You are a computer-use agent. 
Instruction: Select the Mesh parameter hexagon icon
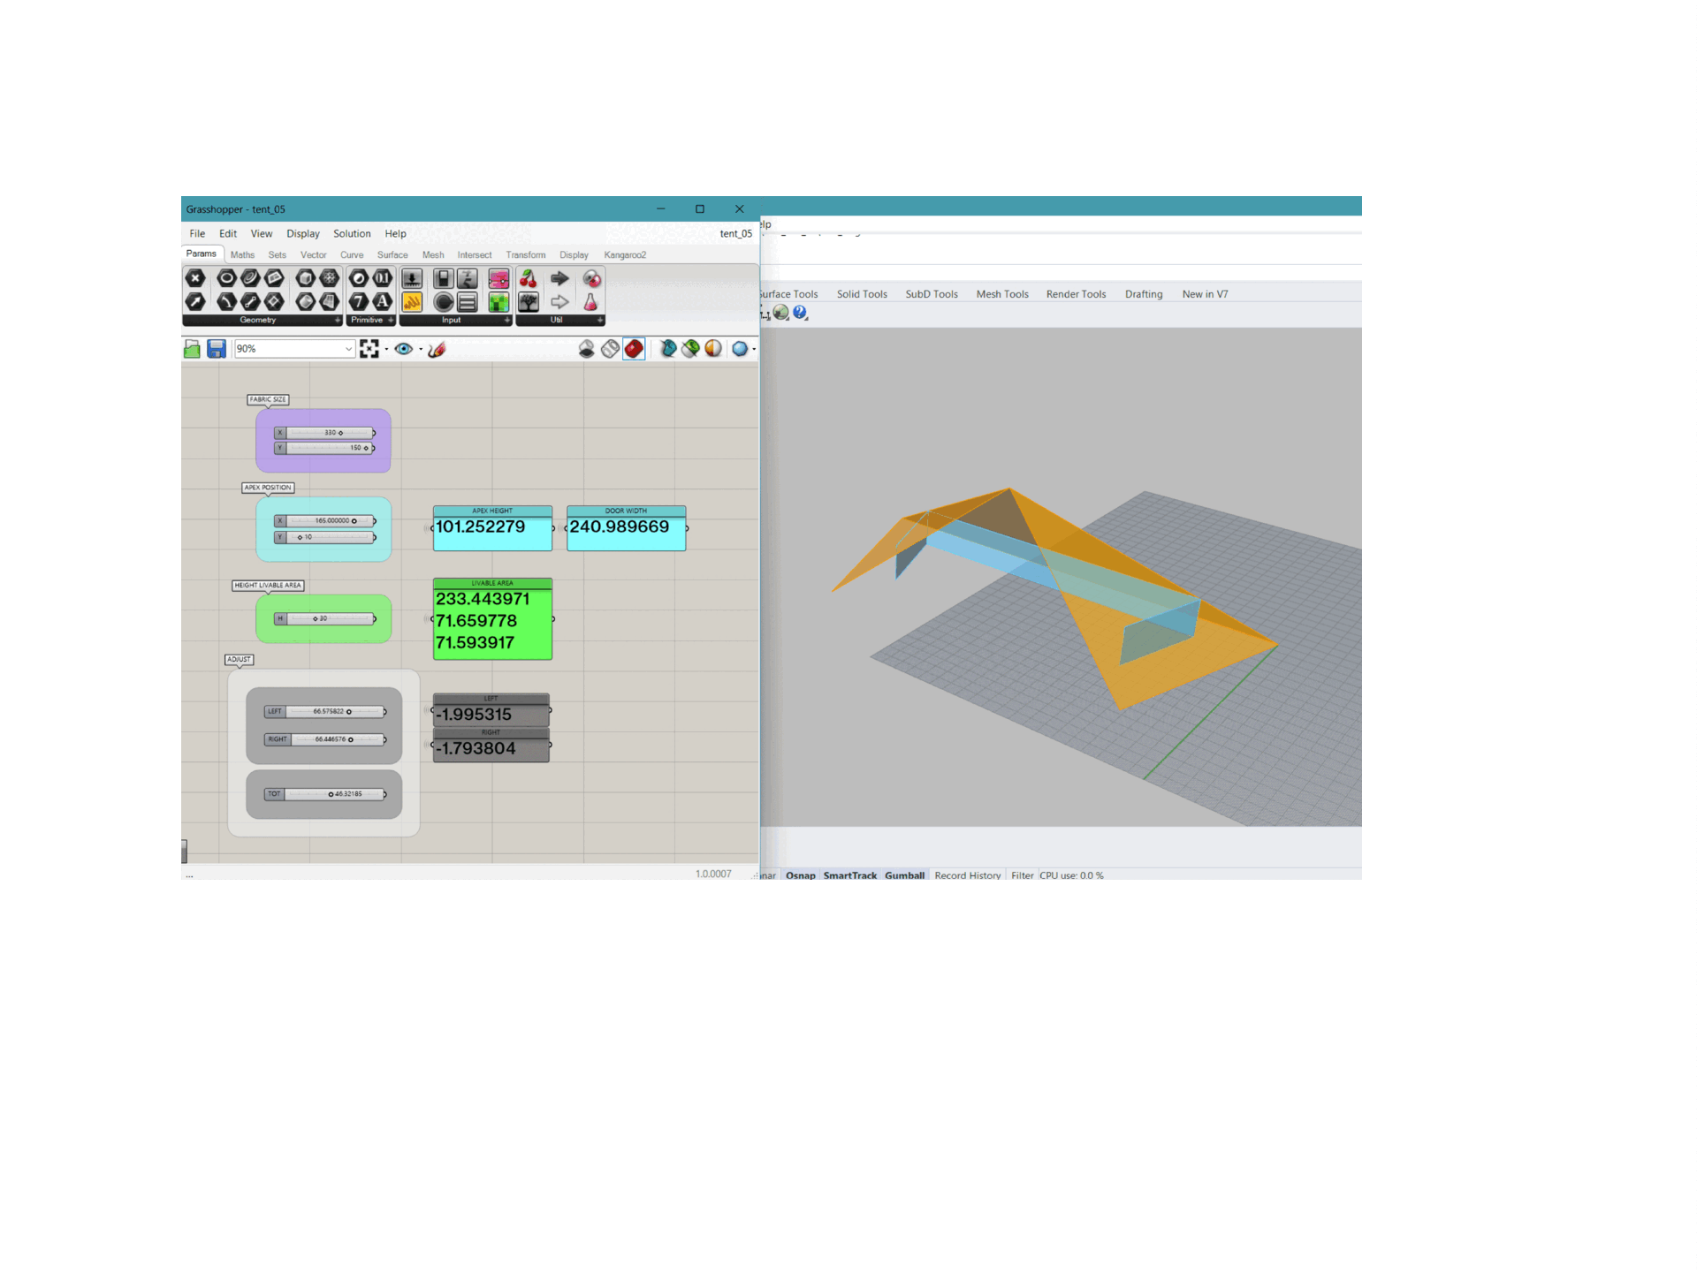pyautogui.click(x=329, y=278)
